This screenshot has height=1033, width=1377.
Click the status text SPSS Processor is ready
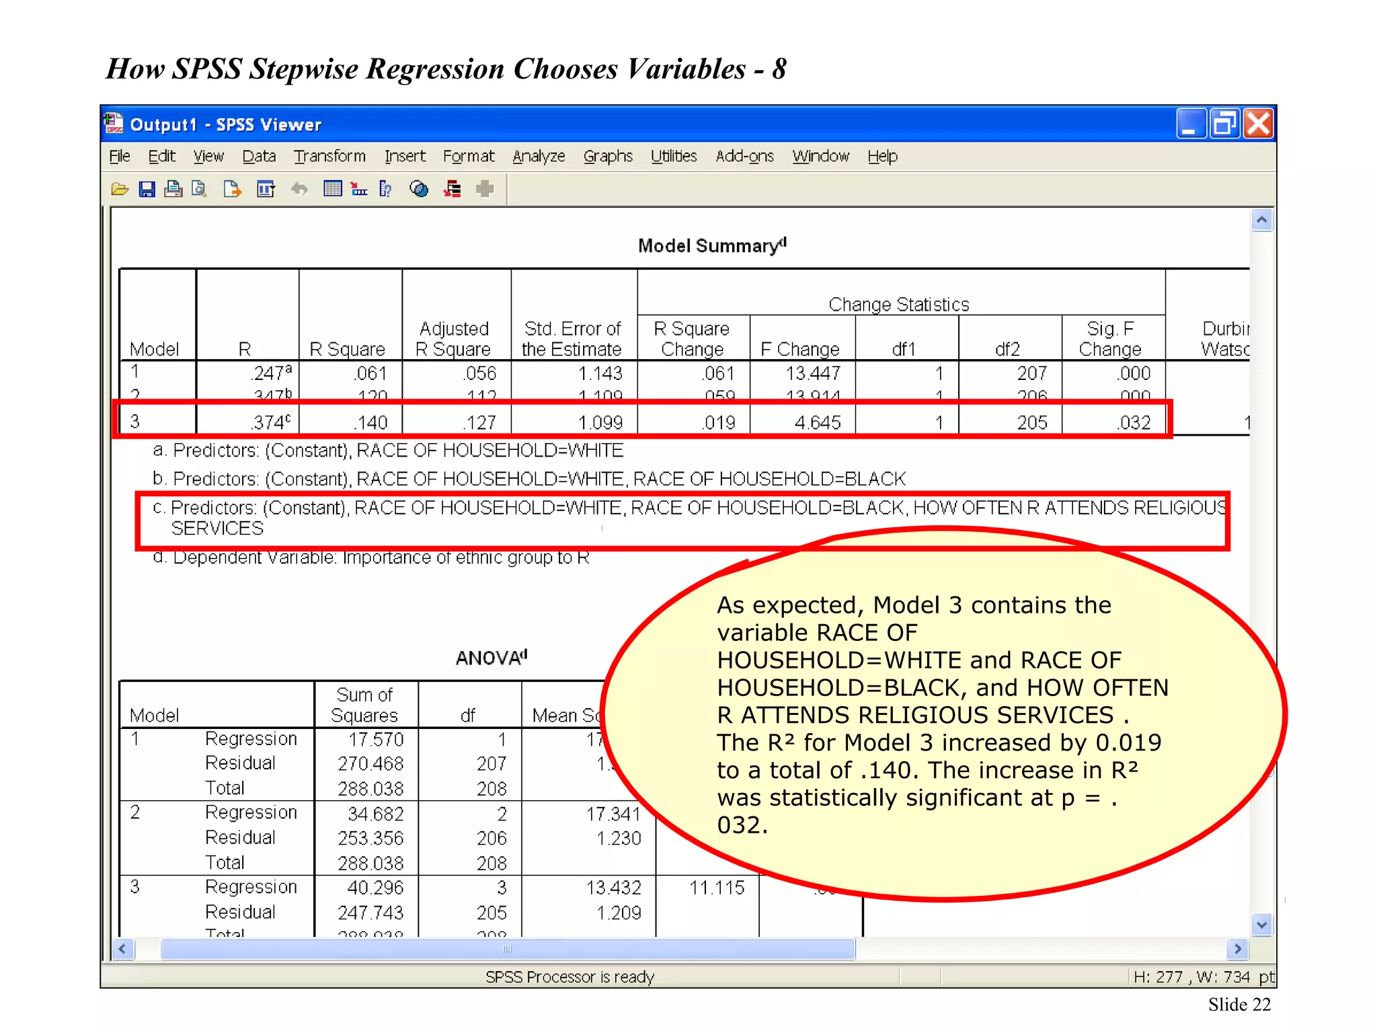(569, 977)
